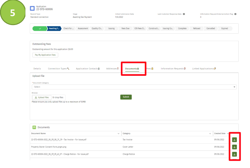
Task: Expand Category column sort menu
Action: tap(210, 134)
